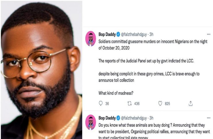Click the photo of man wearing glasses
Screen dimensions: 213x139
point(41,69)
